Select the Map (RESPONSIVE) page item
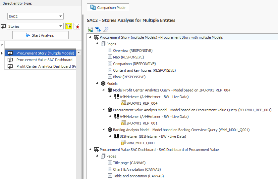Image resolution: width=278 pixels, height=179 pixels. click(x=128, y=57)
